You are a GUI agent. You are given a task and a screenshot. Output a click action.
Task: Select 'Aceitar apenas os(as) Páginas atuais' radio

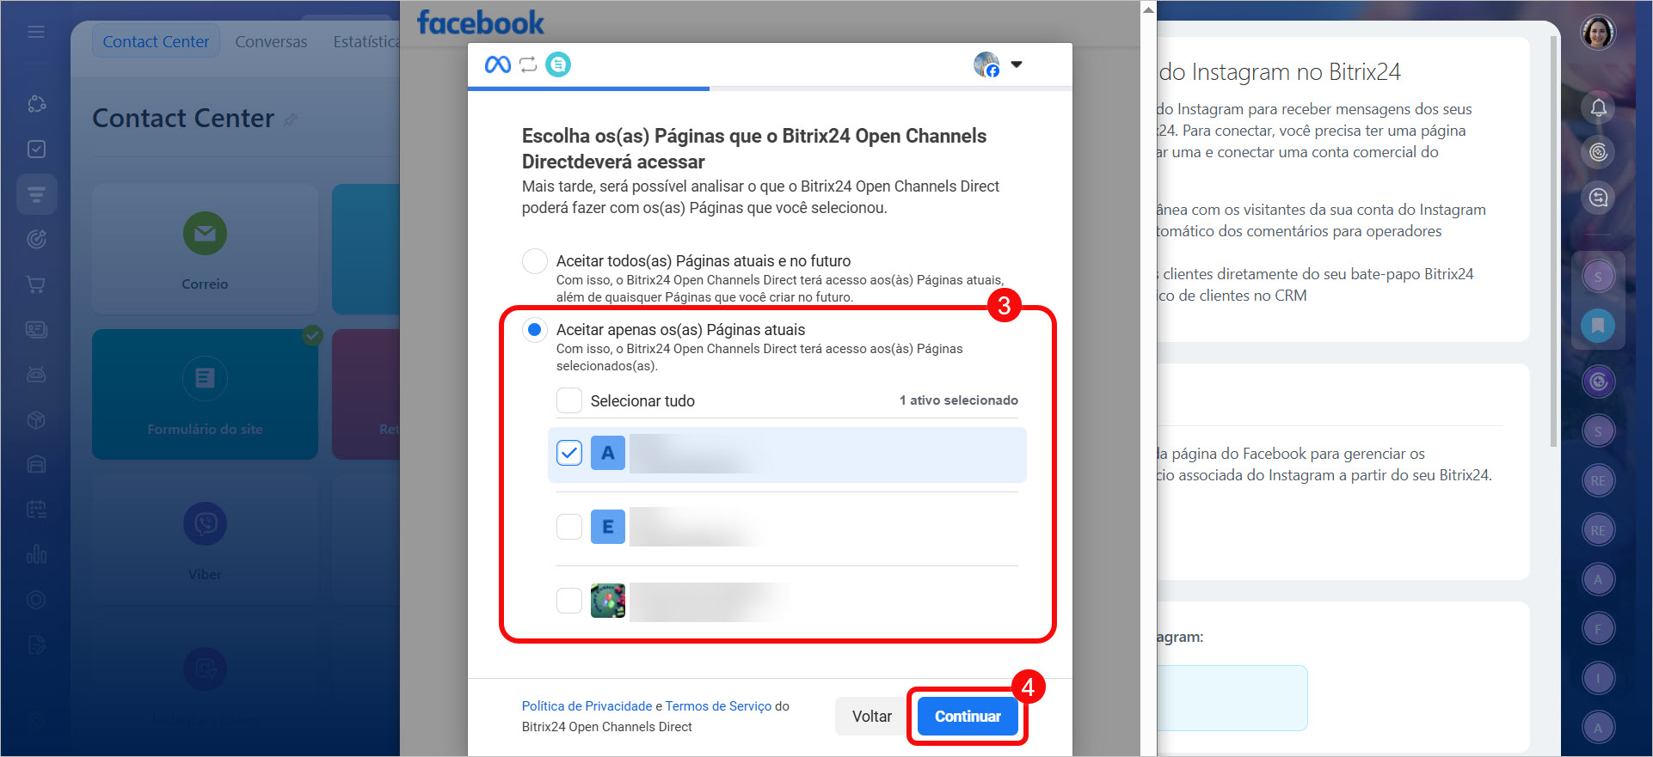535,330
